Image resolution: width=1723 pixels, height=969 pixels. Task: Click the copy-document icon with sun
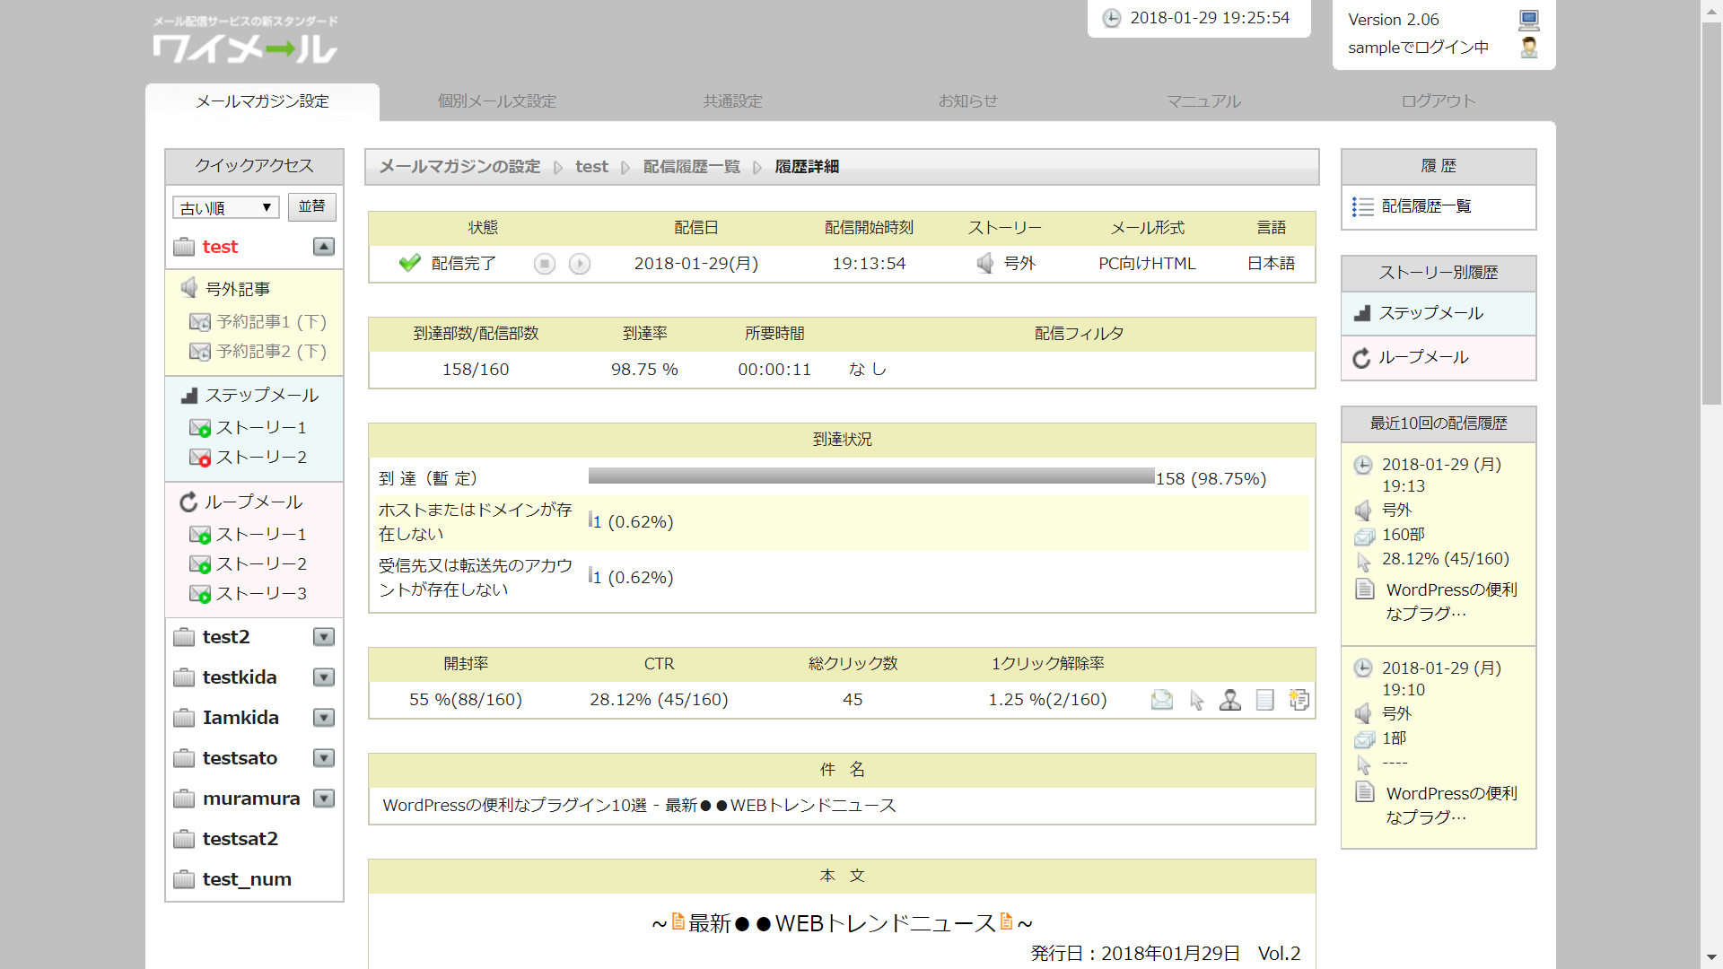pos(1299,700)
